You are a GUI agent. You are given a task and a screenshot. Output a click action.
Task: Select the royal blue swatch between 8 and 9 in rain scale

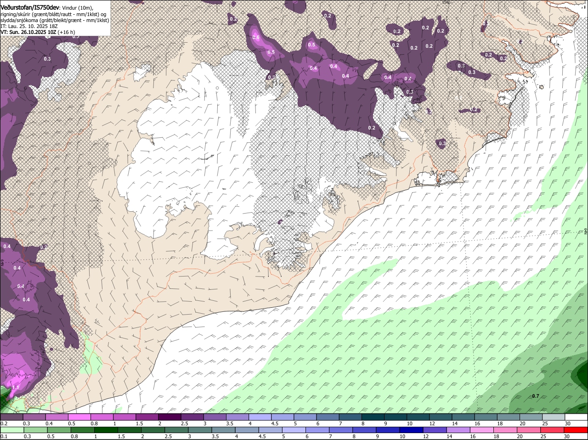point(365,430)
